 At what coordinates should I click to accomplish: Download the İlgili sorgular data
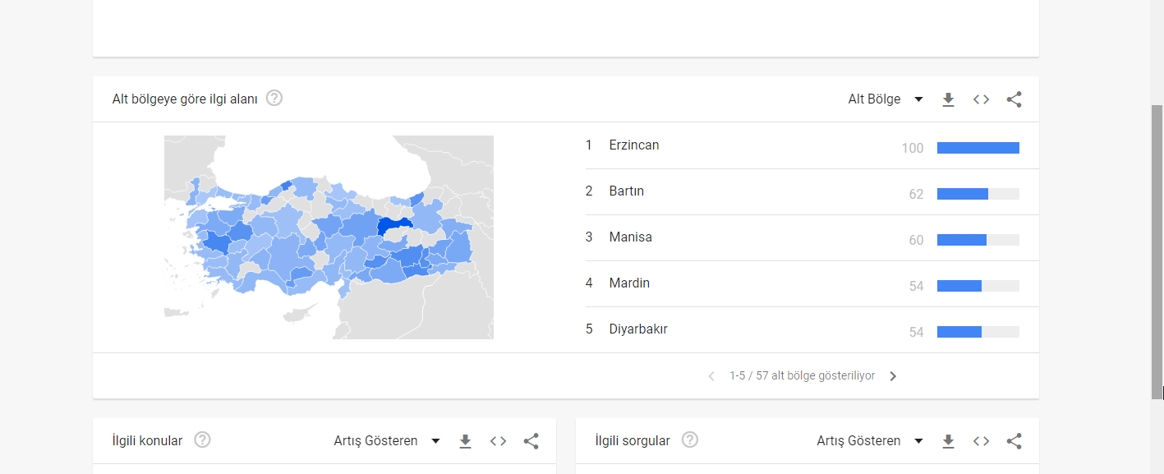tap(948, 441)
